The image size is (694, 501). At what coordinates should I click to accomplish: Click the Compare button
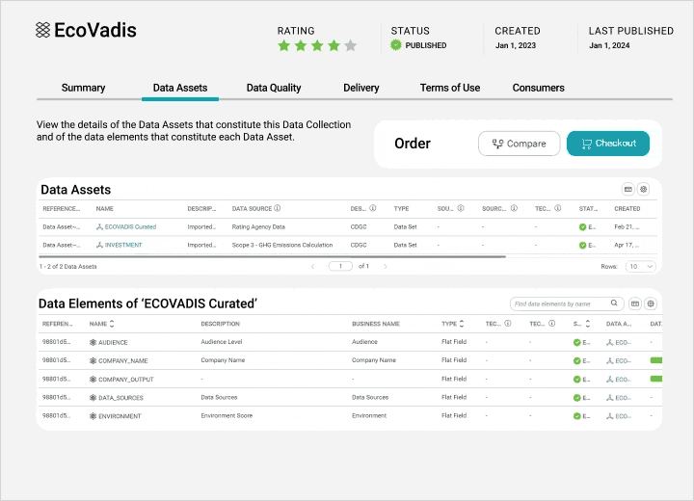coord(520,144)
